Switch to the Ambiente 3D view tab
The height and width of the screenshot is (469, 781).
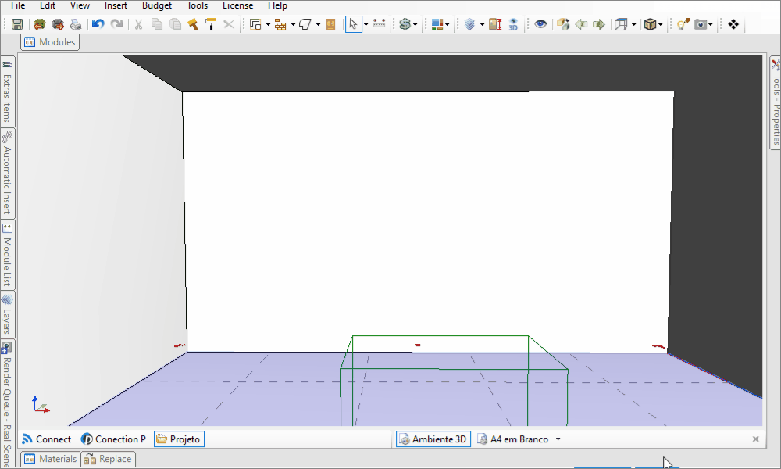coord(433,439)
